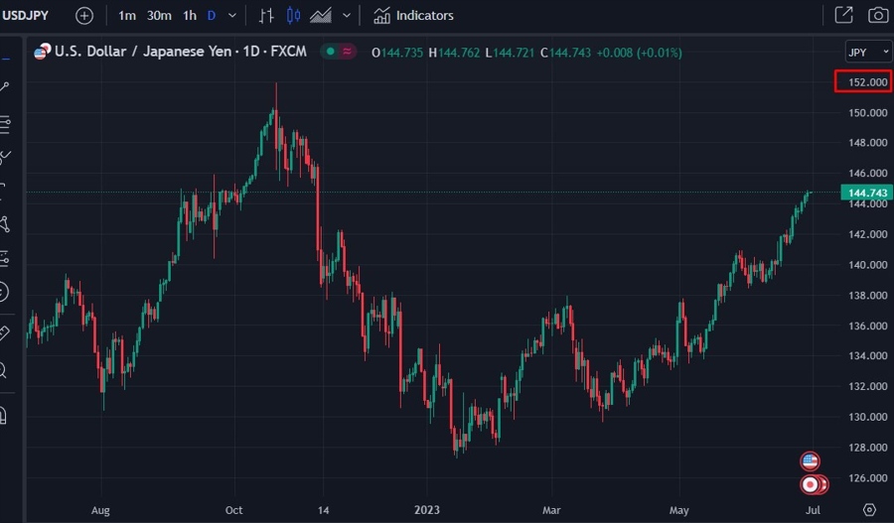Click the Mar label on time axis

click(551, 510)
